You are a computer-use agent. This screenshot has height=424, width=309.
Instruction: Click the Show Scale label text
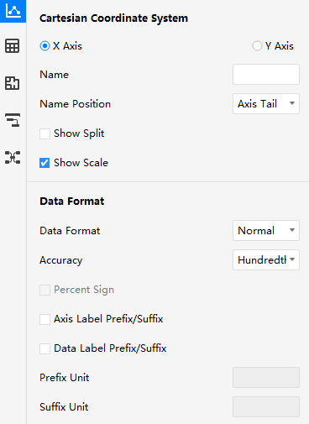pyautogui.click(x=81, y=163)
